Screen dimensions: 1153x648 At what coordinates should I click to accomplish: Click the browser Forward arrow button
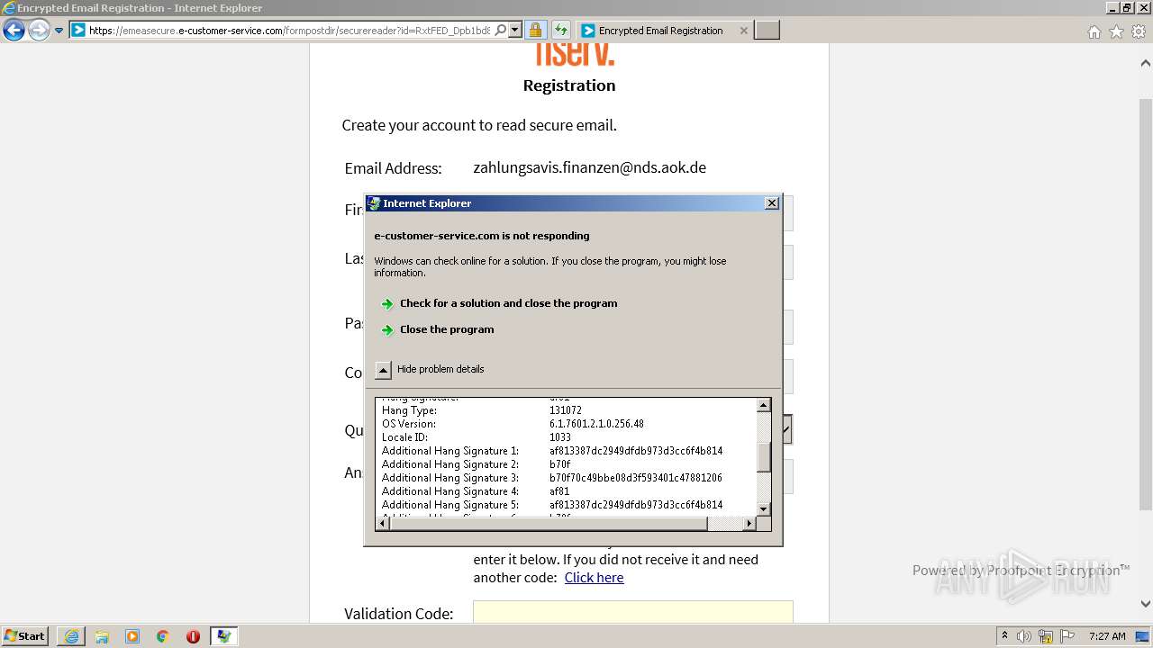[x=39, y=31]
